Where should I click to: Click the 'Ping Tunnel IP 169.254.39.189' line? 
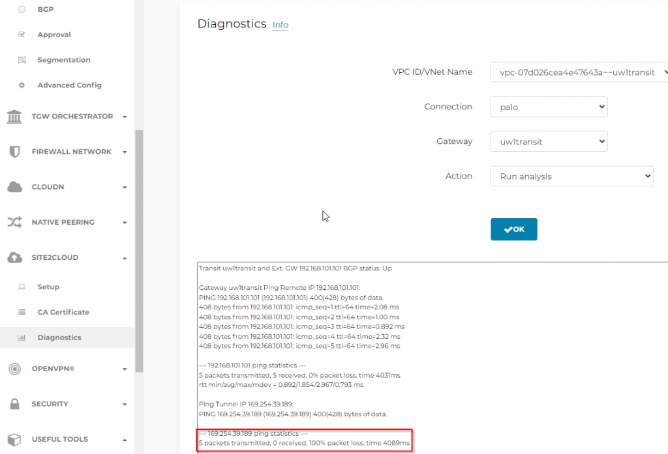pyautogui.click(x=246, y=404)
